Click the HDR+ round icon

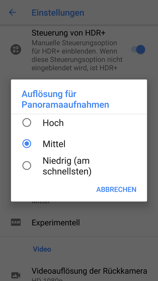[16, 49]
